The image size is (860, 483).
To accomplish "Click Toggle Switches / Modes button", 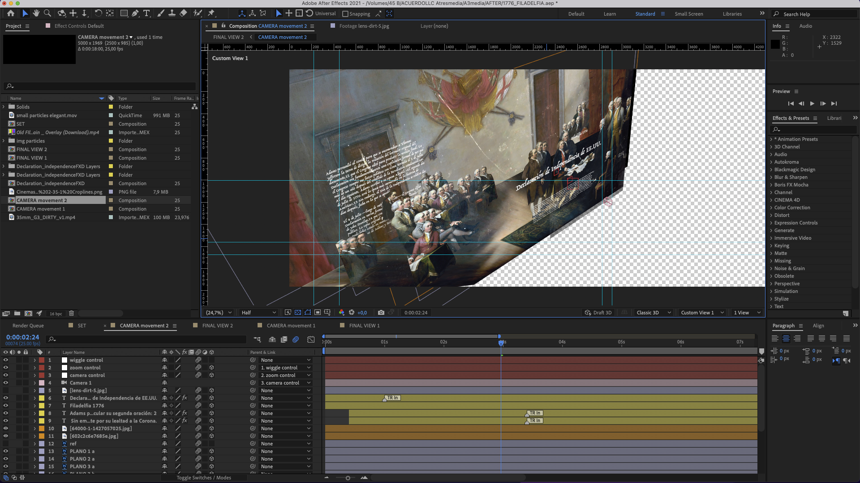I will click(204, 478).
